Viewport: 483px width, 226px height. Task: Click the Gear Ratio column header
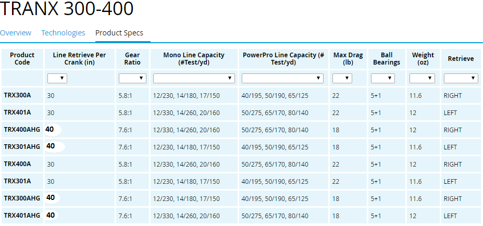[x=132, y=59]
